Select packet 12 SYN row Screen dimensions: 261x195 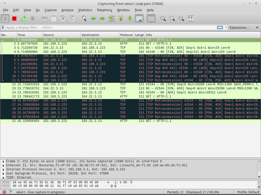click(x=130, y=84)
